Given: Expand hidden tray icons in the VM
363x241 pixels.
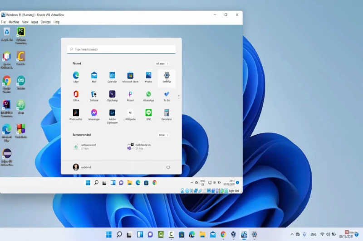Looking at the screenshot, I should [191, 183].
